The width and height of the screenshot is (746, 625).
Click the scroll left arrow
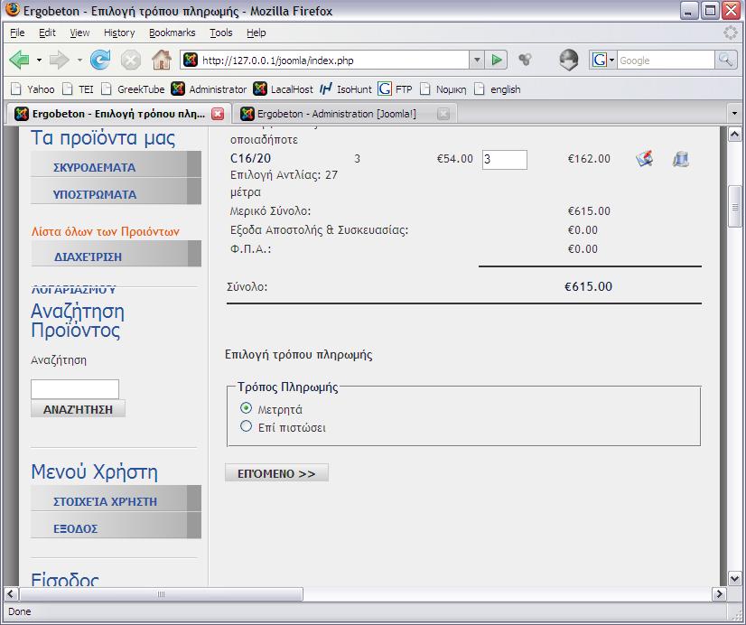point(12,594)
